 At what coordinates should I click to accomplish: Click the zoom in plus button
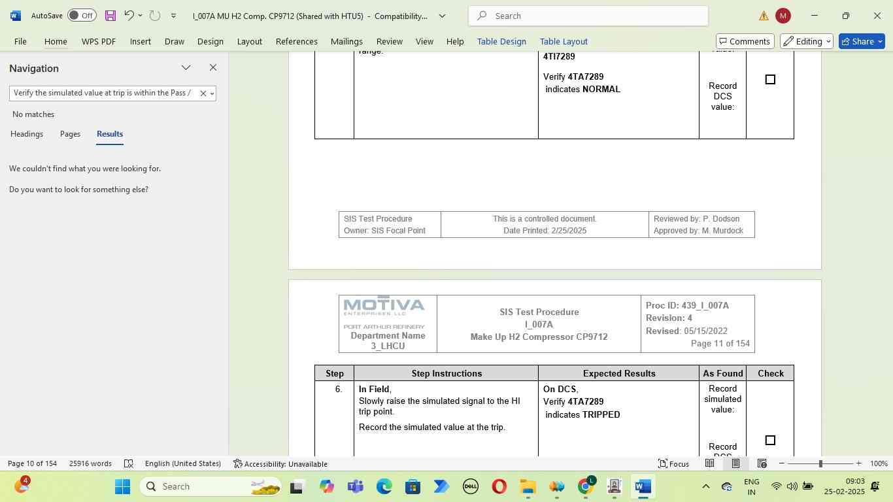tap(859, 463)
